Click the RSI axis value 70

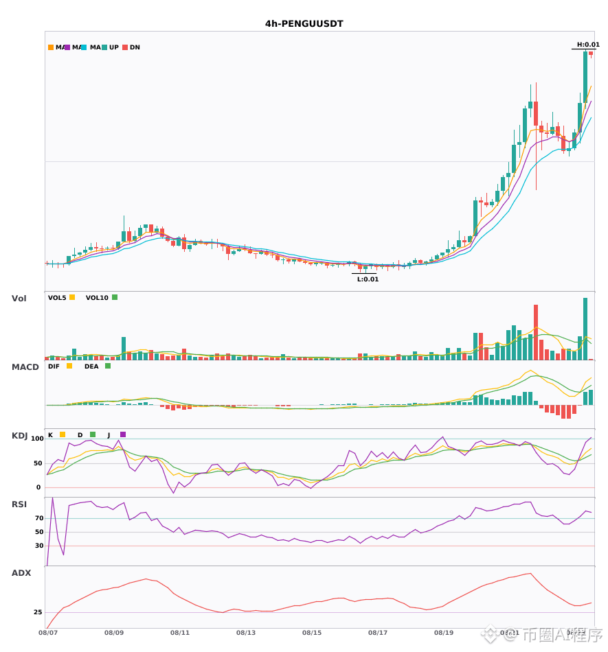click(x=40, y=518)
